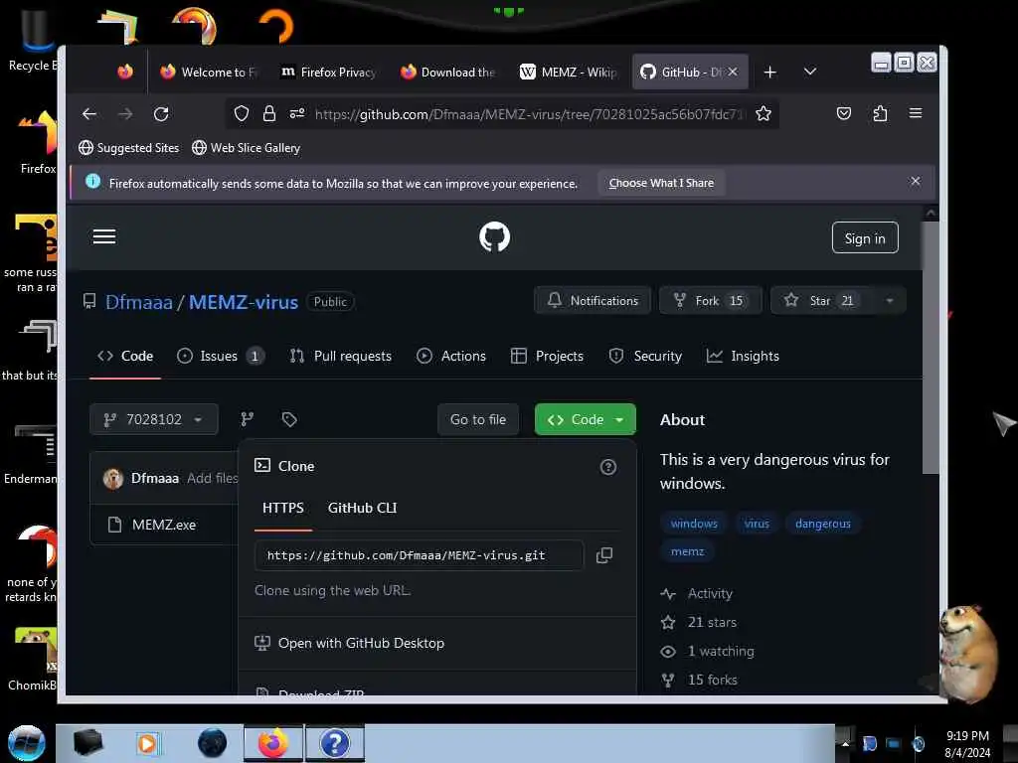Open the MEMZ.exe file entry

pyautogui.click(x=164, y=525)
